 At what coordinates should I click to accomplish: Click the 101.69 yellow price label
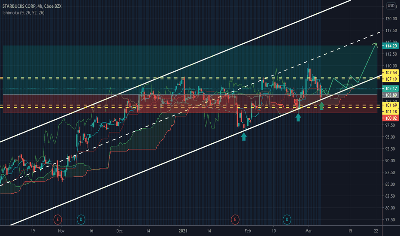391,105
